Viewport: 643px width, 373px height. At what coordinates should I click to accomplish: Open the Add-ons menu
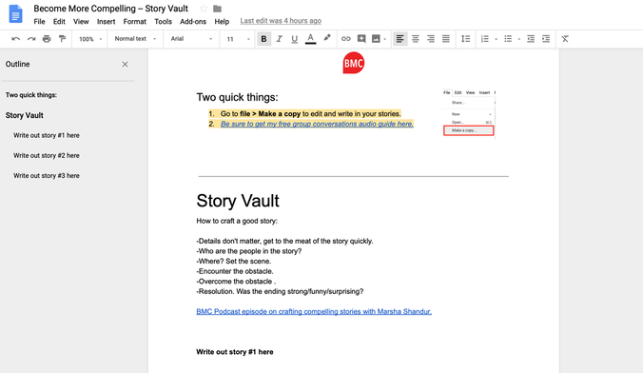coord(193,21)
